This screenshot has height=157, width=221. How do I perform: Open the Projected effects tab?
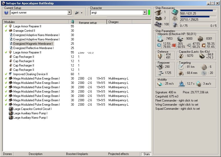coord(118,154)
